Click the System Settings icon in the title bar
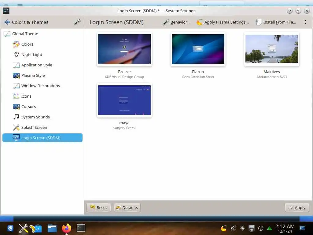 pyautogui.click(x=6, y=11)
